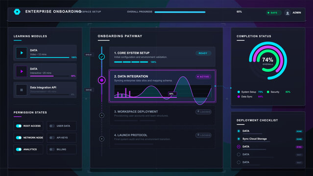Select the Core System Setup checkmark node
Viewport: 313px width, 176px height.
click(x=101, y=57)
